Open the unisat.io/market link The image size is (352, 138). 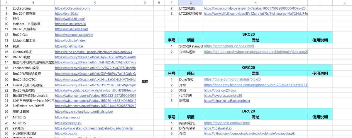coord(72,29)
